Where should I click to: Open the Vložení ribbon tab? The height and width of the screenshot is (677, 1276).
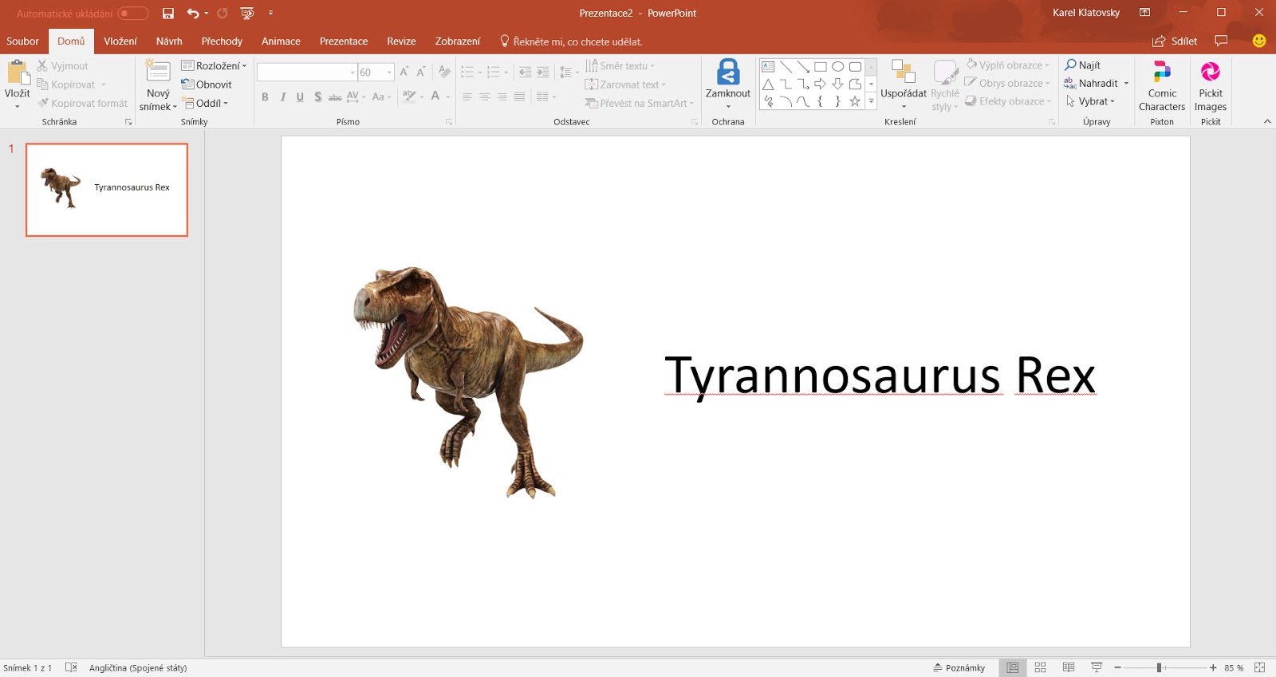120,41
